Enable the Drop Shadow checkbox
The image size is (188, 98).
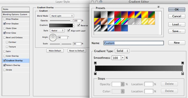5,19
